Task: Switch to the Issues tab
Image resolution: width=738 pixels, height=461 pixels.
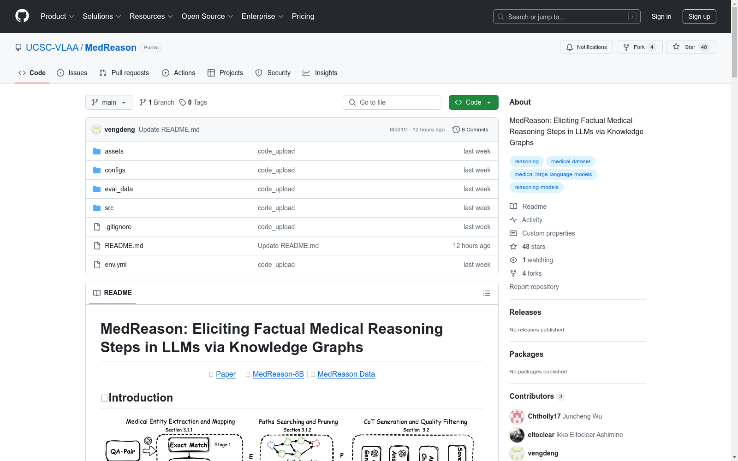Action: tap(72, 73)
